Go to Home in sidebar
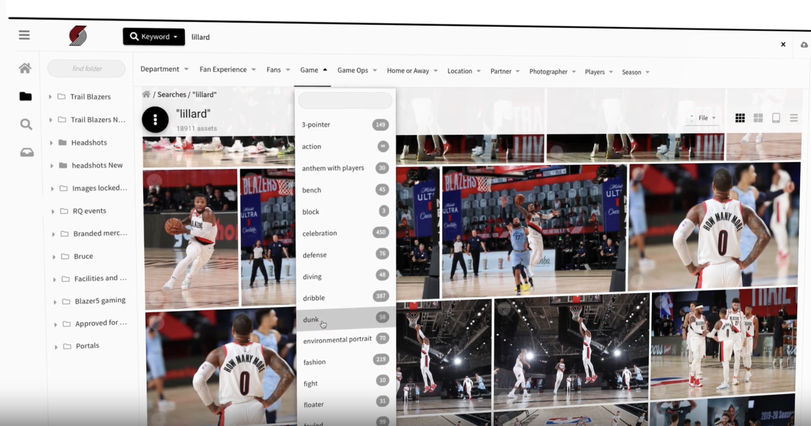The width and height of the screenshot is (811, 426). tap(25, 68)
